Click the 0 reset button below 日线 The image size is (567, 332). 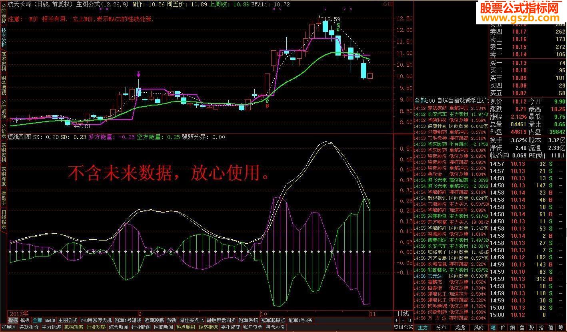(x=409, y=320)
